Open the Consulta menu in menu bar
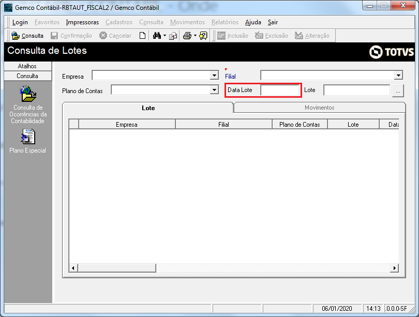Viewport: 419px width, 317px height. click(x=151, y=22)
